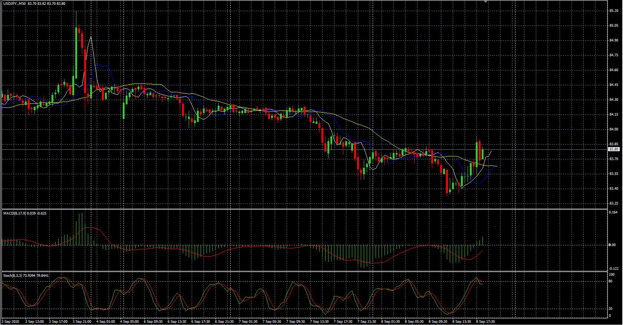Click the 3 Sep 2010 time axis label

point(10,322)
